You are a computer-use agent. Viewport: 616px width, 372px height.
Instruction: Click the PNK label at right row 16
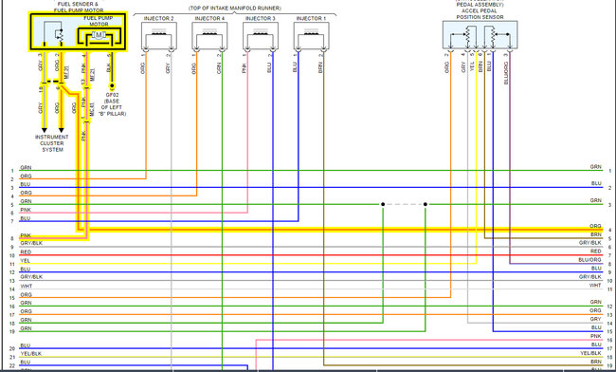(595, 336)
